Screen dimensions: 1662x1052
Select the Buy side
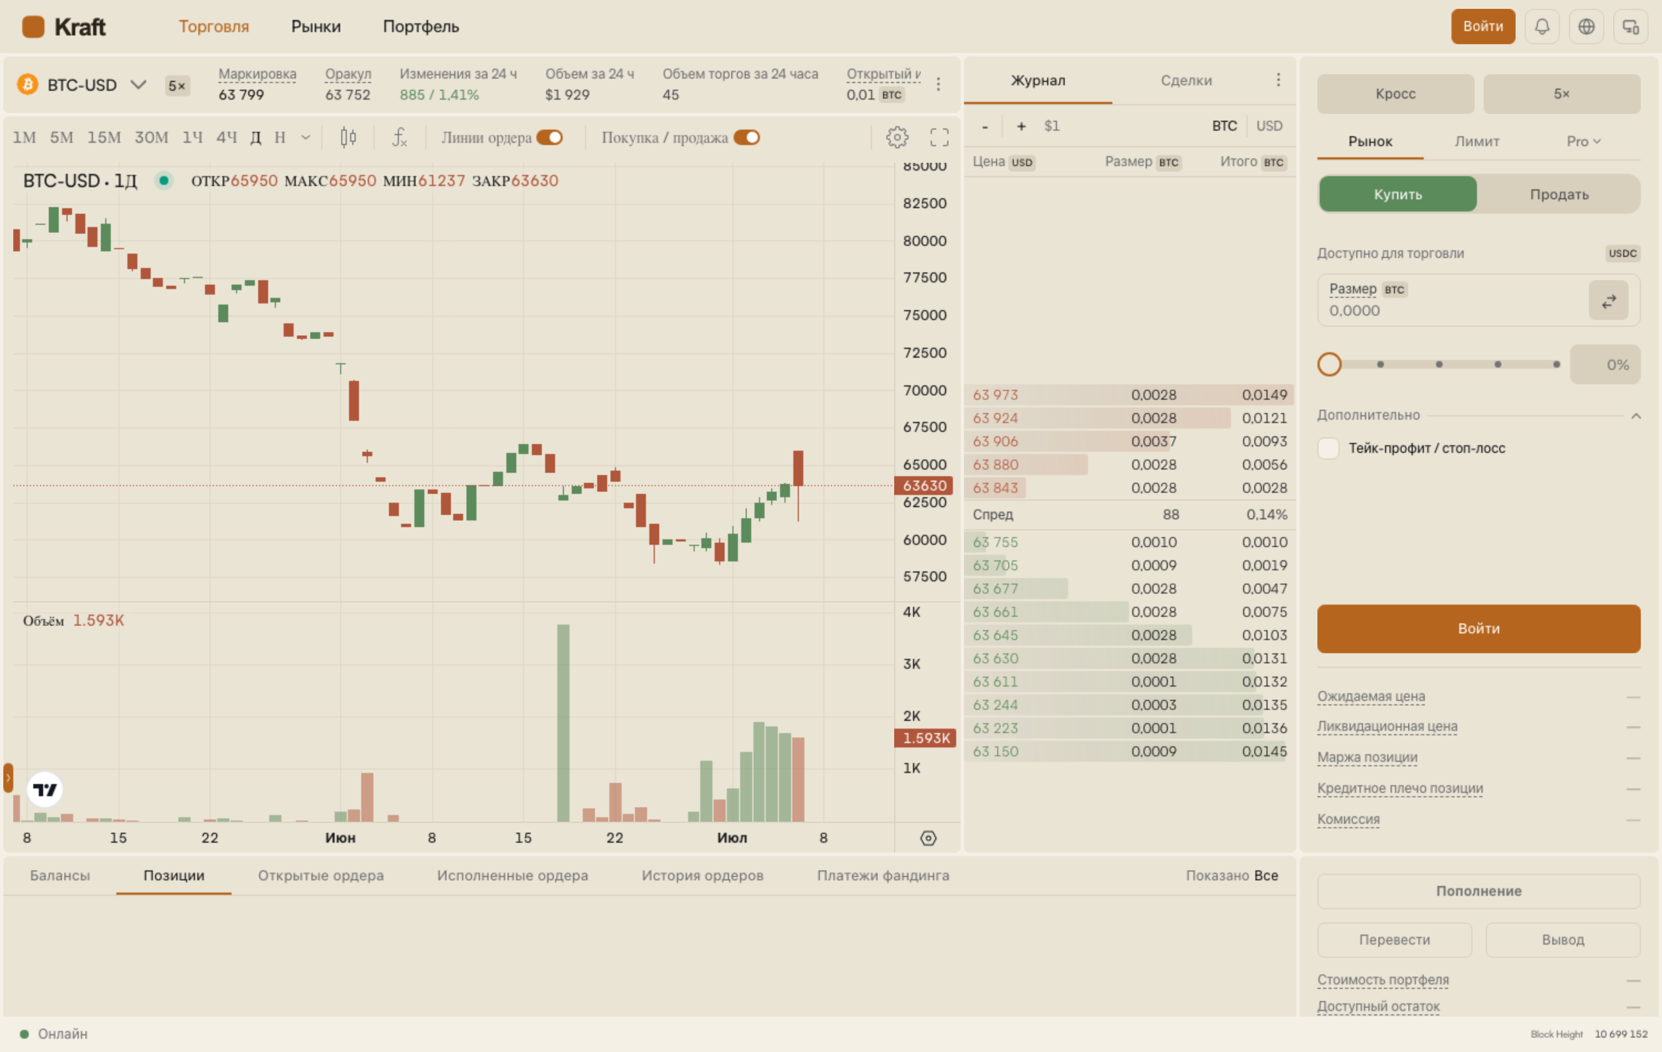(x=1398, y=194)
